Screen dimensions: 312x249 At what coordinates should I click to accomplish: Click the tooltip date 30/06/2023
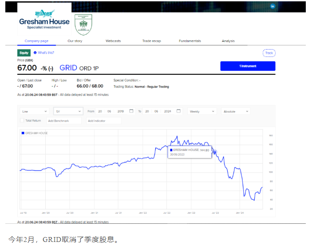click(x=177, y=154)
